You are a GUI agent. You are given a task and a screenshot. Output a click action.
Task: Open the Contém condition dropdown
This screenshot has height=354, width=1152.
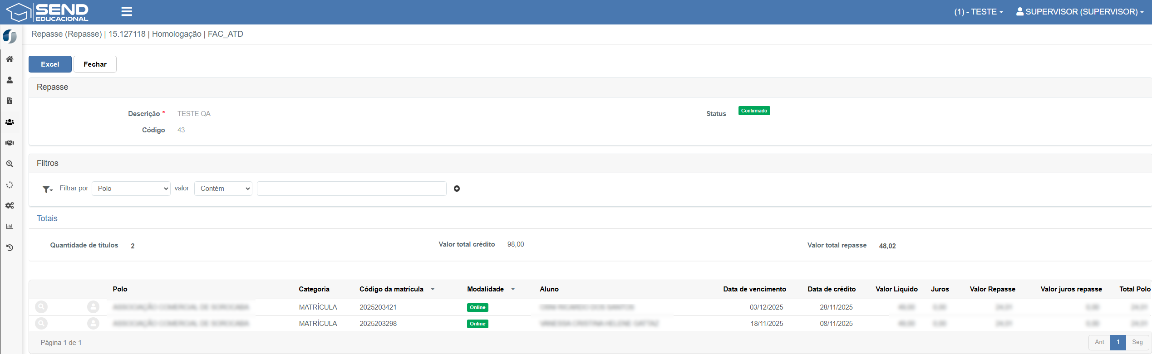coord(223,189)
